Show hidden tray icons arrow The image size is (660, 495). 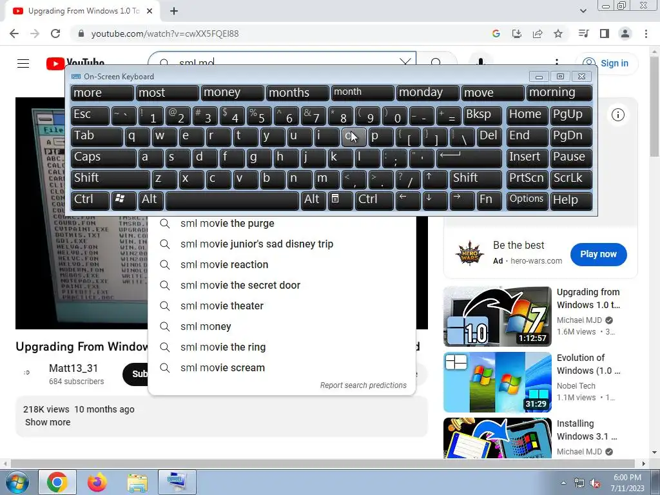(563, 483)
